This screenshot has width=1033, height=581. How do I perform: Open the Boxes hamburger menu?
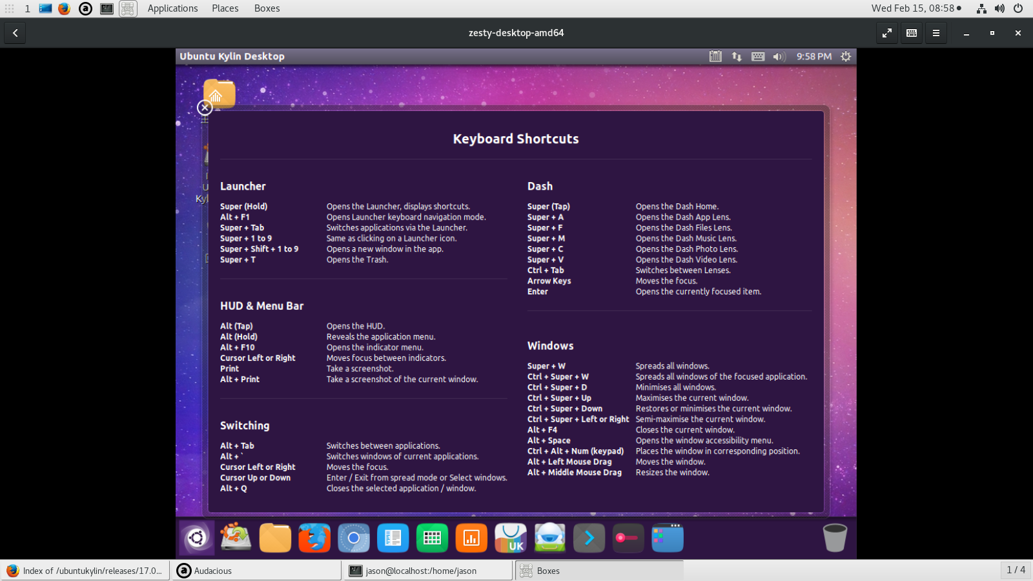(x=936, y=33)
